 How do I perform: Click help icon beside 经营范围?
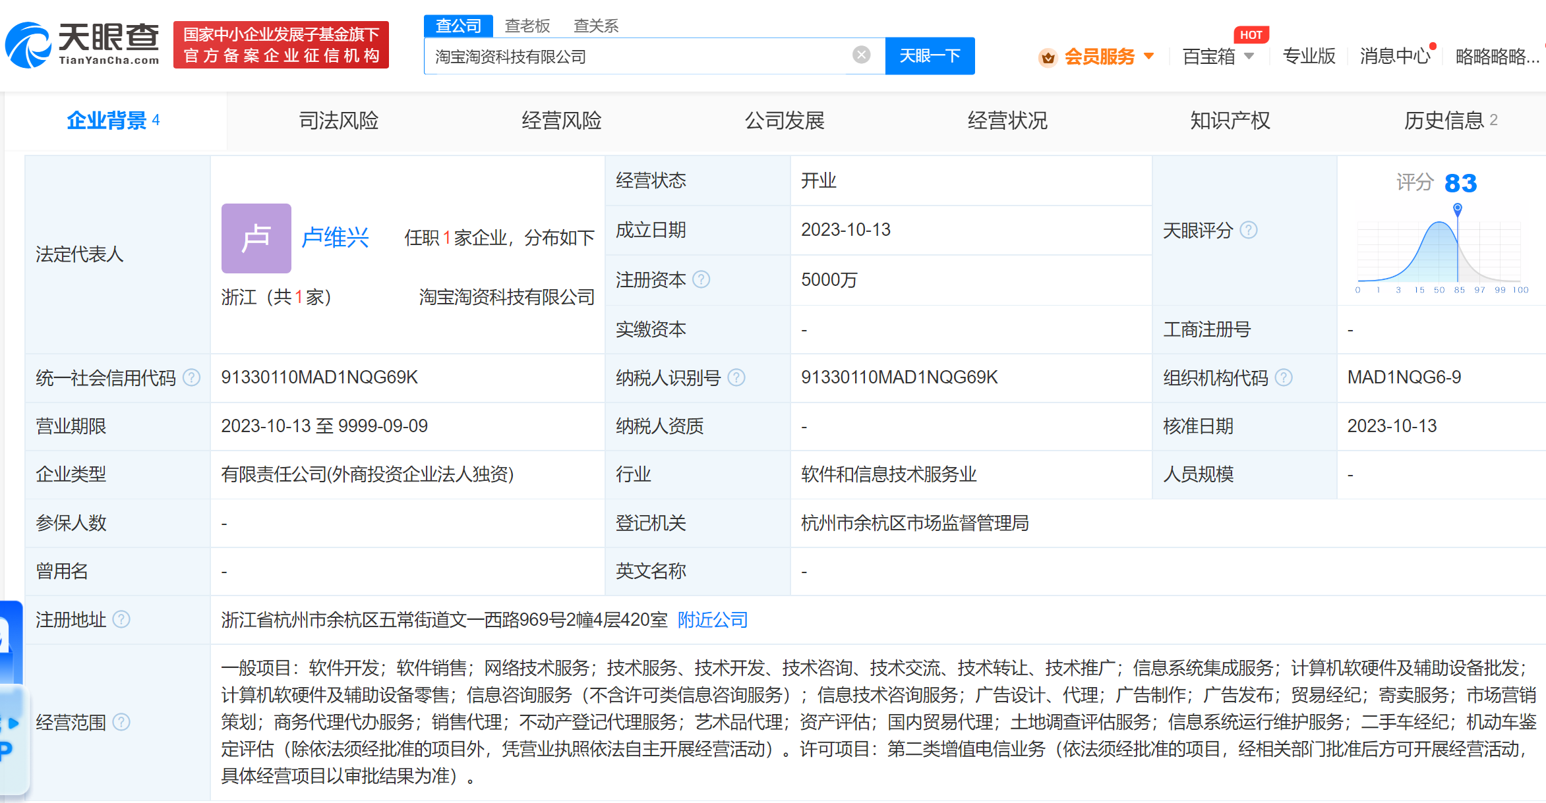pyautogui.click(x=121, y=723)
